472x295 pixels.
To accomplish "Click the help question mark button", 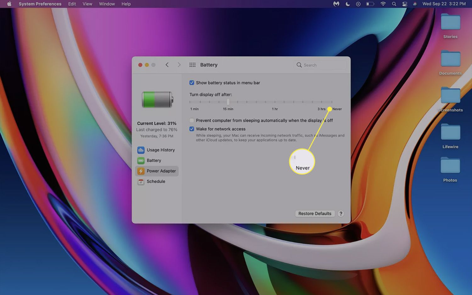I will coord(340,213).
